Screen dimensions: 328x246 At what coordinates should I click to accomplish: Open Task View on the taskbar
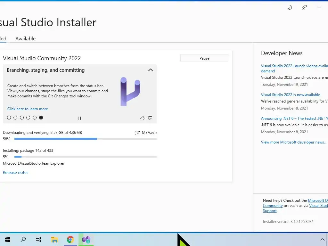[38, 240]
